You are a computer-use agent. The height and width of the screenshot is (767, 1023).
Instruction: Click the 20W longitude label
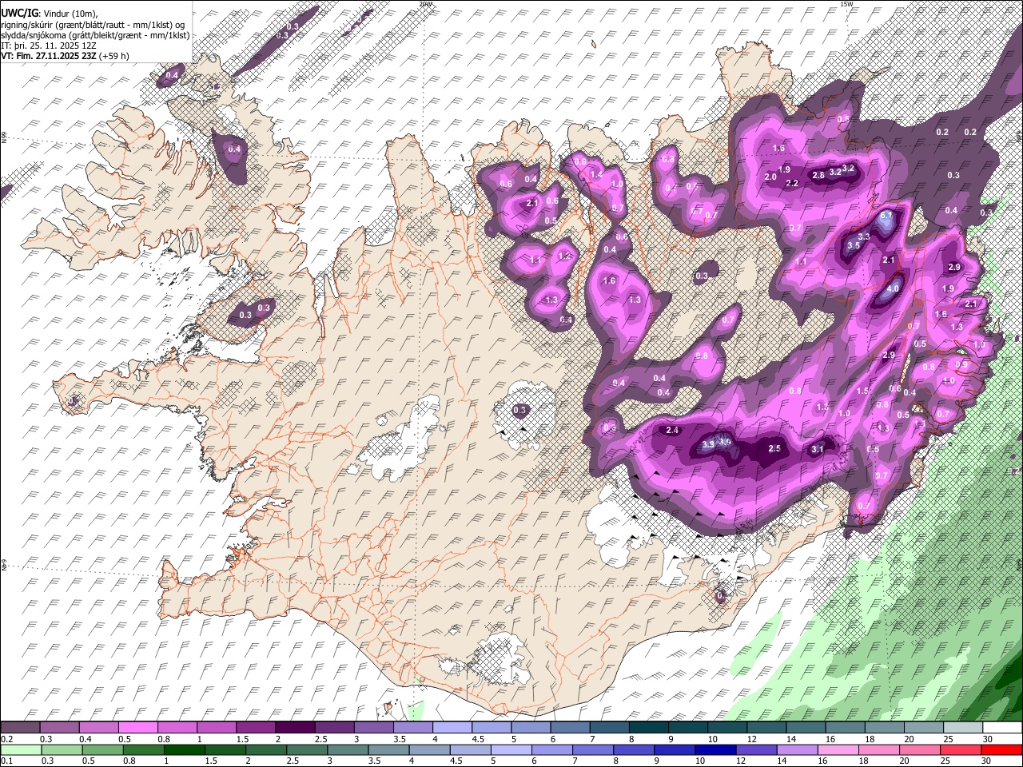[426, 4]
